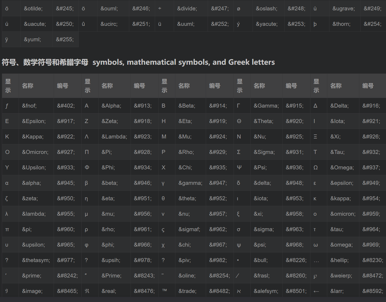This screenshot has height=302, width=386.
Task: Click the &alefsym; entity name
Action: pos(266,291)
